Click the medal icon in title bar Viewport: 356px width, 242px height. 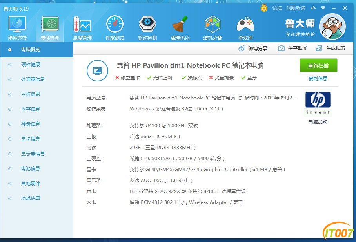click(264, 8)
